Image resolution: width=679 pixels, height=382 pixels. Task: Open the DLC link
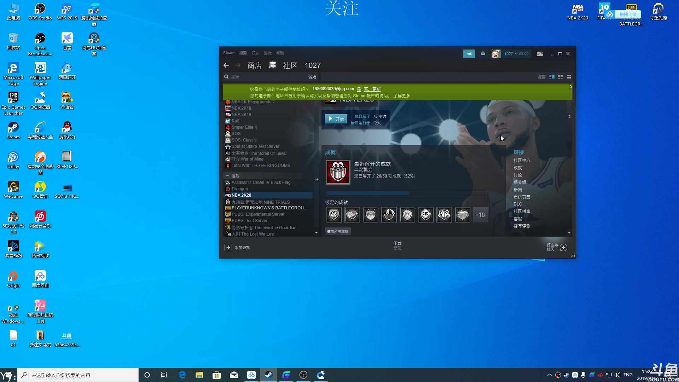click(x=518, y=204)
